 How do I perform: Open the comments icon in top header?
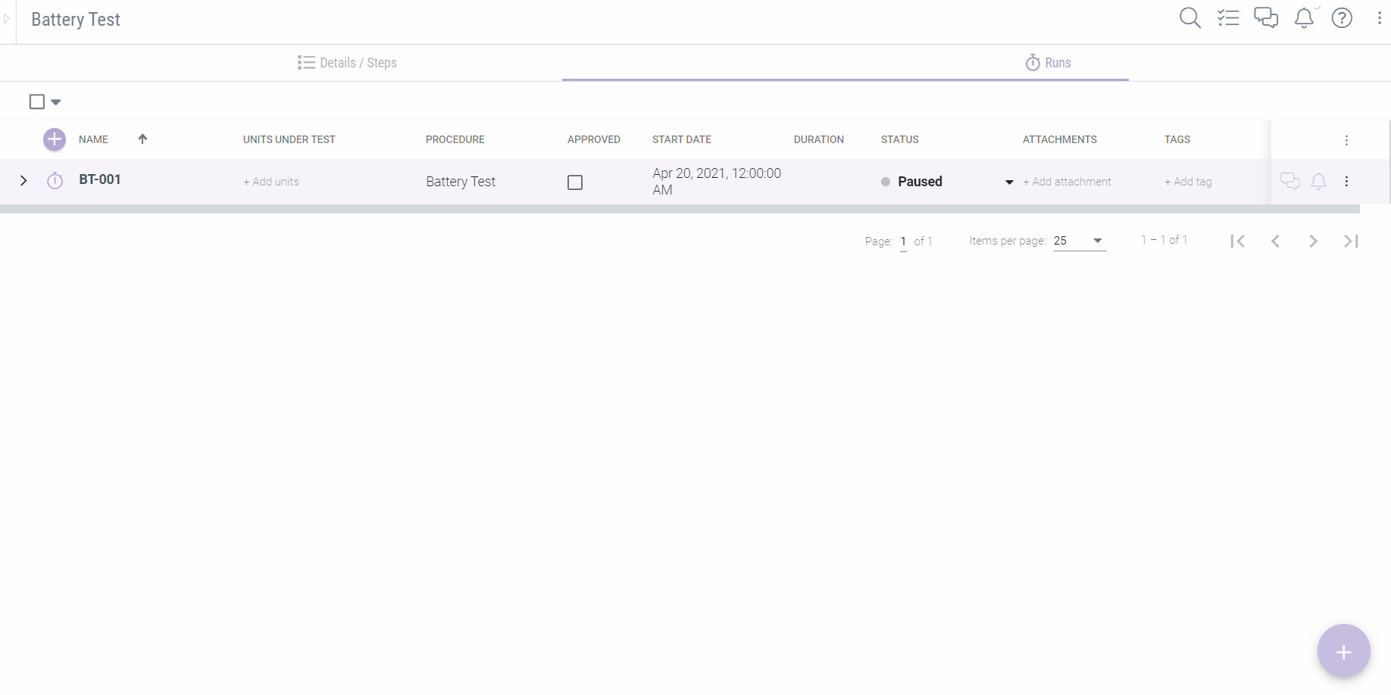(1266, 18)
